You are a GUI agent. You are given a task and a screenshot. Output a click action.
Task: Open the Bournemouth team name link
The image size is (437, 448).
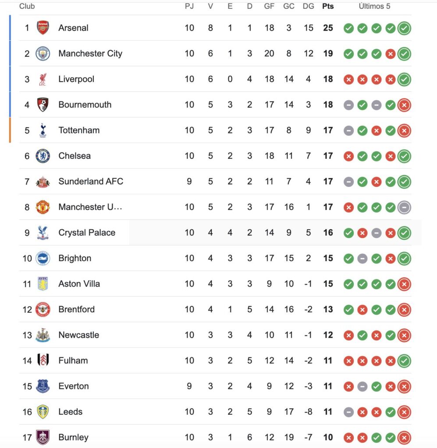point(85,105)
